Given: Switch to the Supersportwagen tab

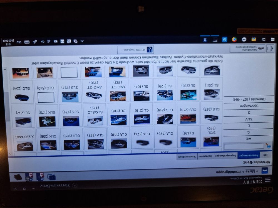Looking at the screenshot, I should (225, 156).
